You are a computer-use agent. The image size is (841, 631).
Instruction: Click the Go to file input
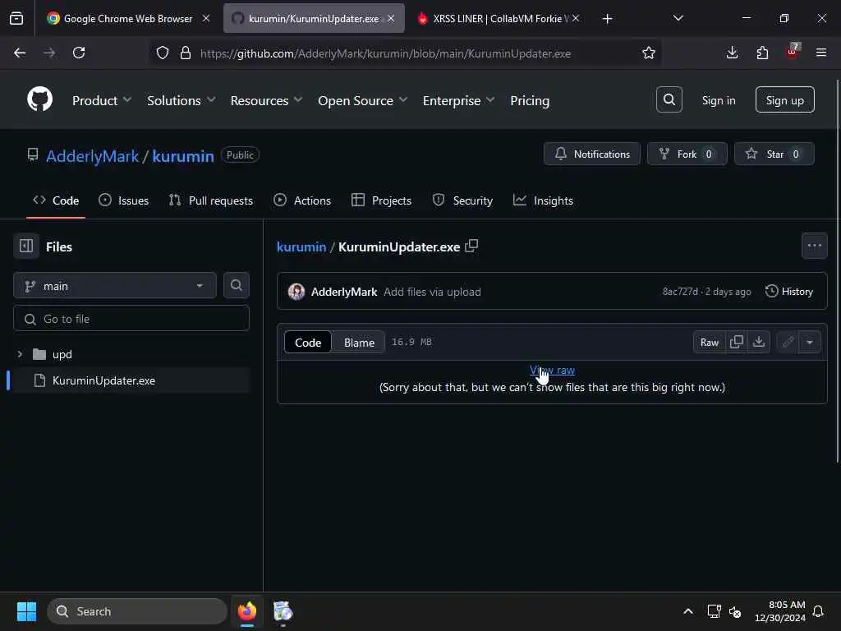coord(131,319)
